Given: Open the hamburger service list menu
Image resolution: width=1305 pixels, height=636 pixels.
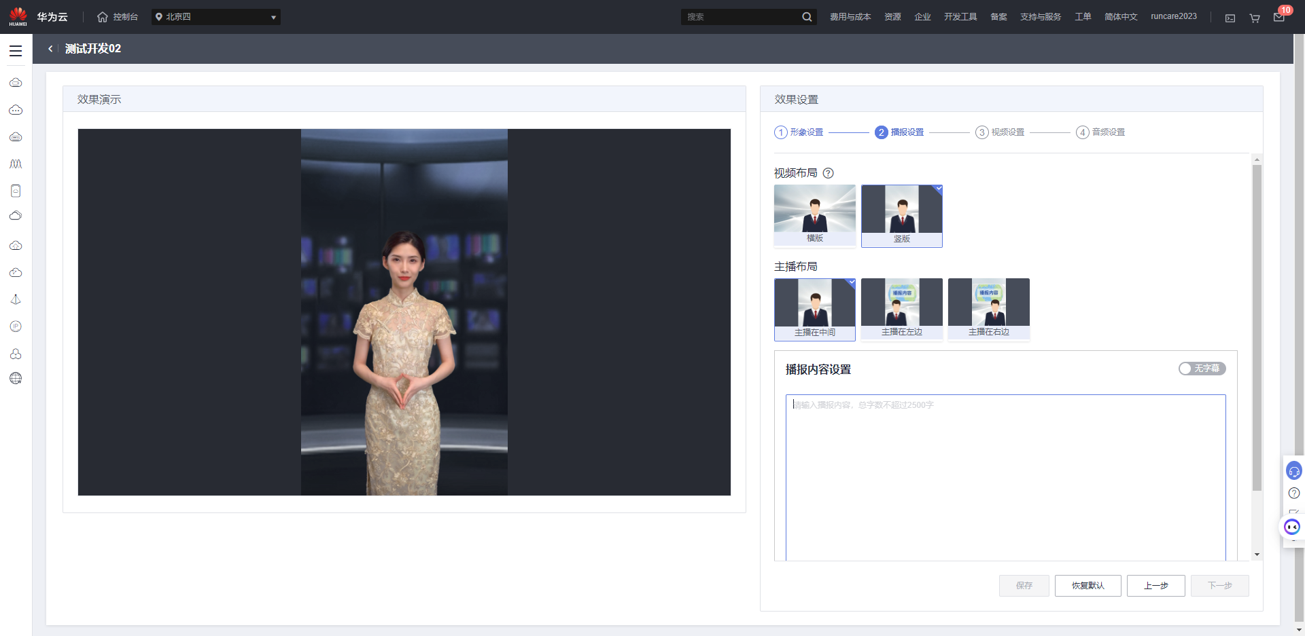Looking at the screenshot, I should click(16, 51).
